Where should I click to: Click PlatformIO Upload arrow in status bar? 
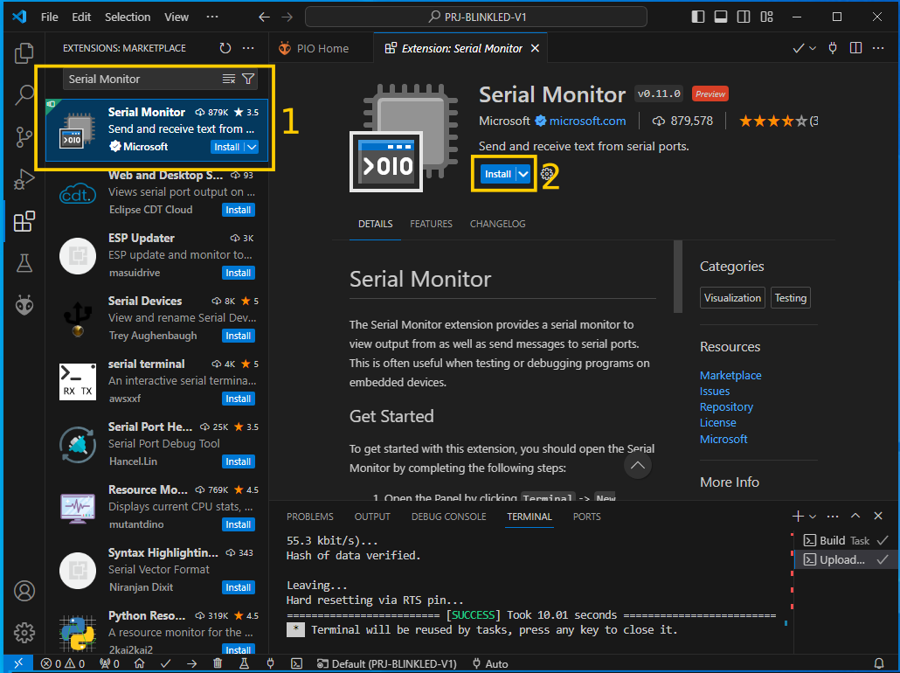pyautogui.click(x=191, y=663)
